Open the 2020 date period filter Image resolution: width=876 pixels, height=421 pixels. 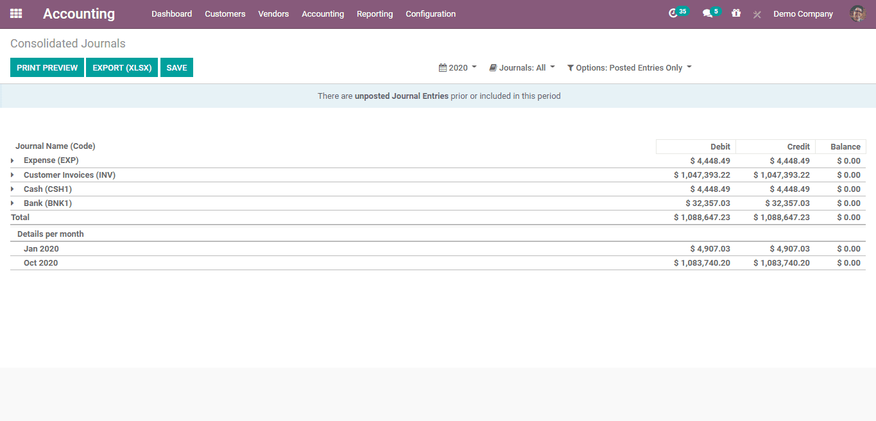(x=458, y=67)
